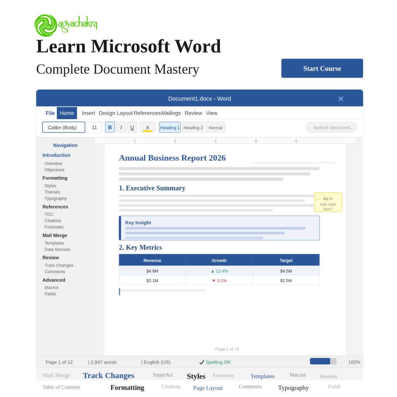Open the Calibri (Body) font box

coord(64,128)
